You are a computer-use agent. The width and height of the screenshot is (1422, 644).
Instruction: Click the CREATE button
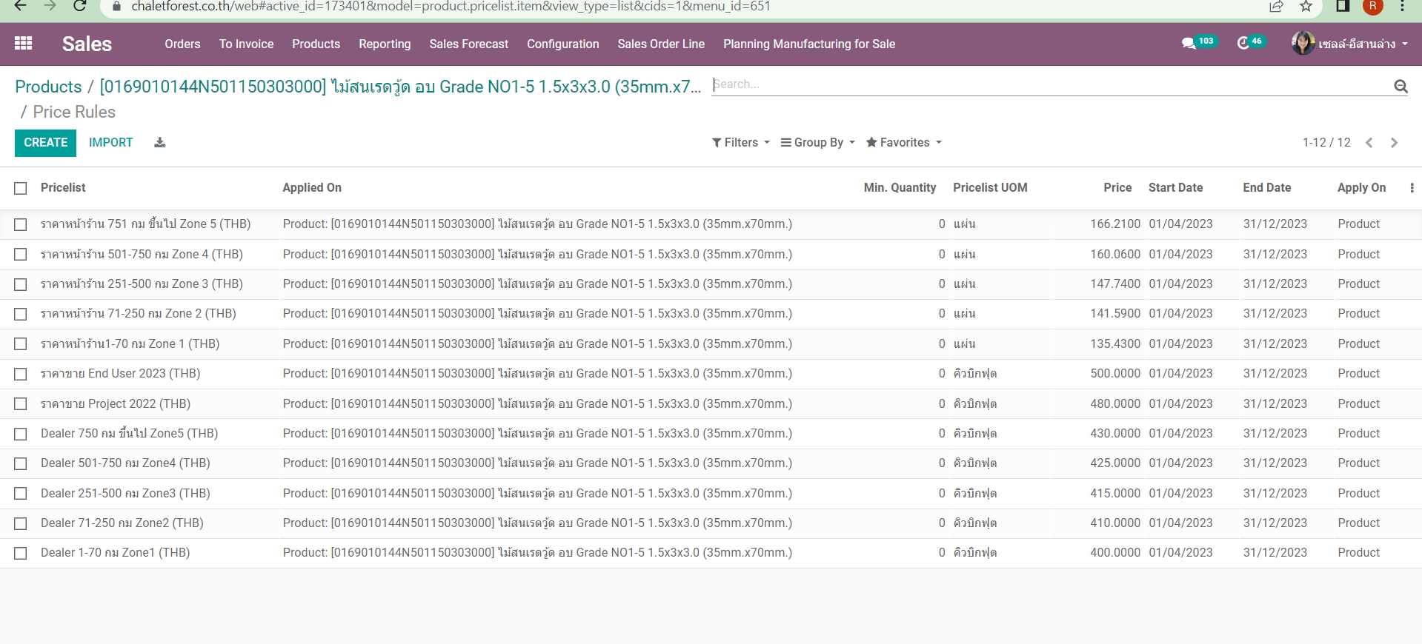point(45,143)
